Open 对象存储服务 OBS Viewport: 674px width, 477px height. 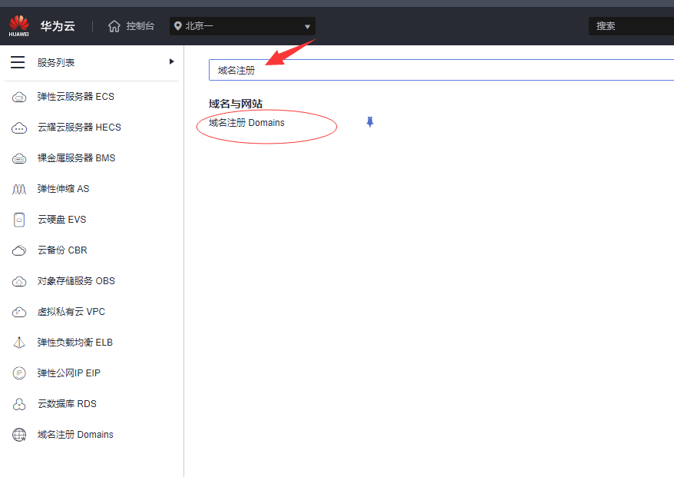pyautogui.click(x=76, y=281)
